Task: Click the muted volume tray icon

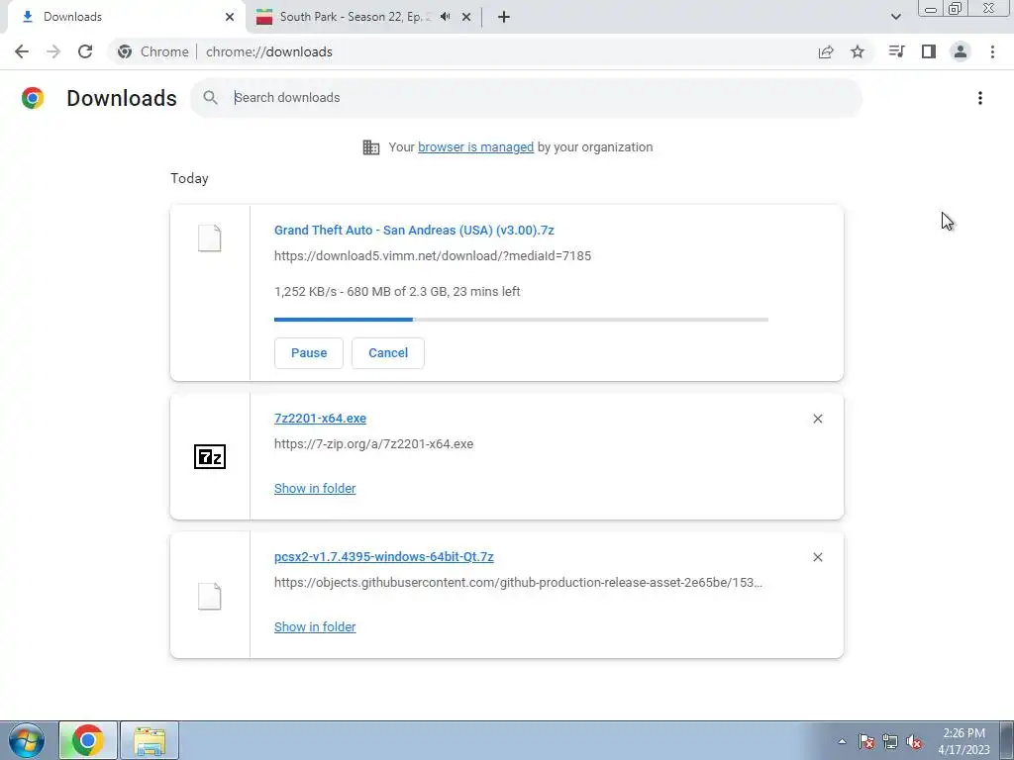Action: pyautogui.click(x=914, y=741)
